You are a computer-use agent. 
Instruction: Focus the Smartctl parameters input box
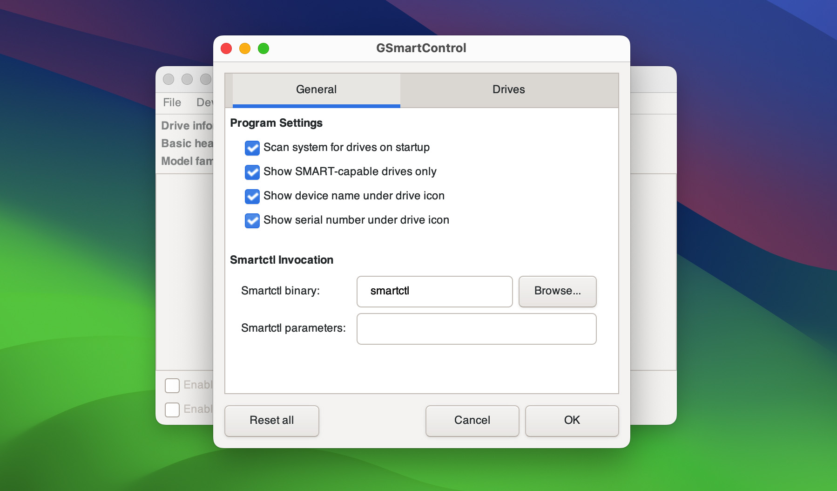click(x=476, y=328)
